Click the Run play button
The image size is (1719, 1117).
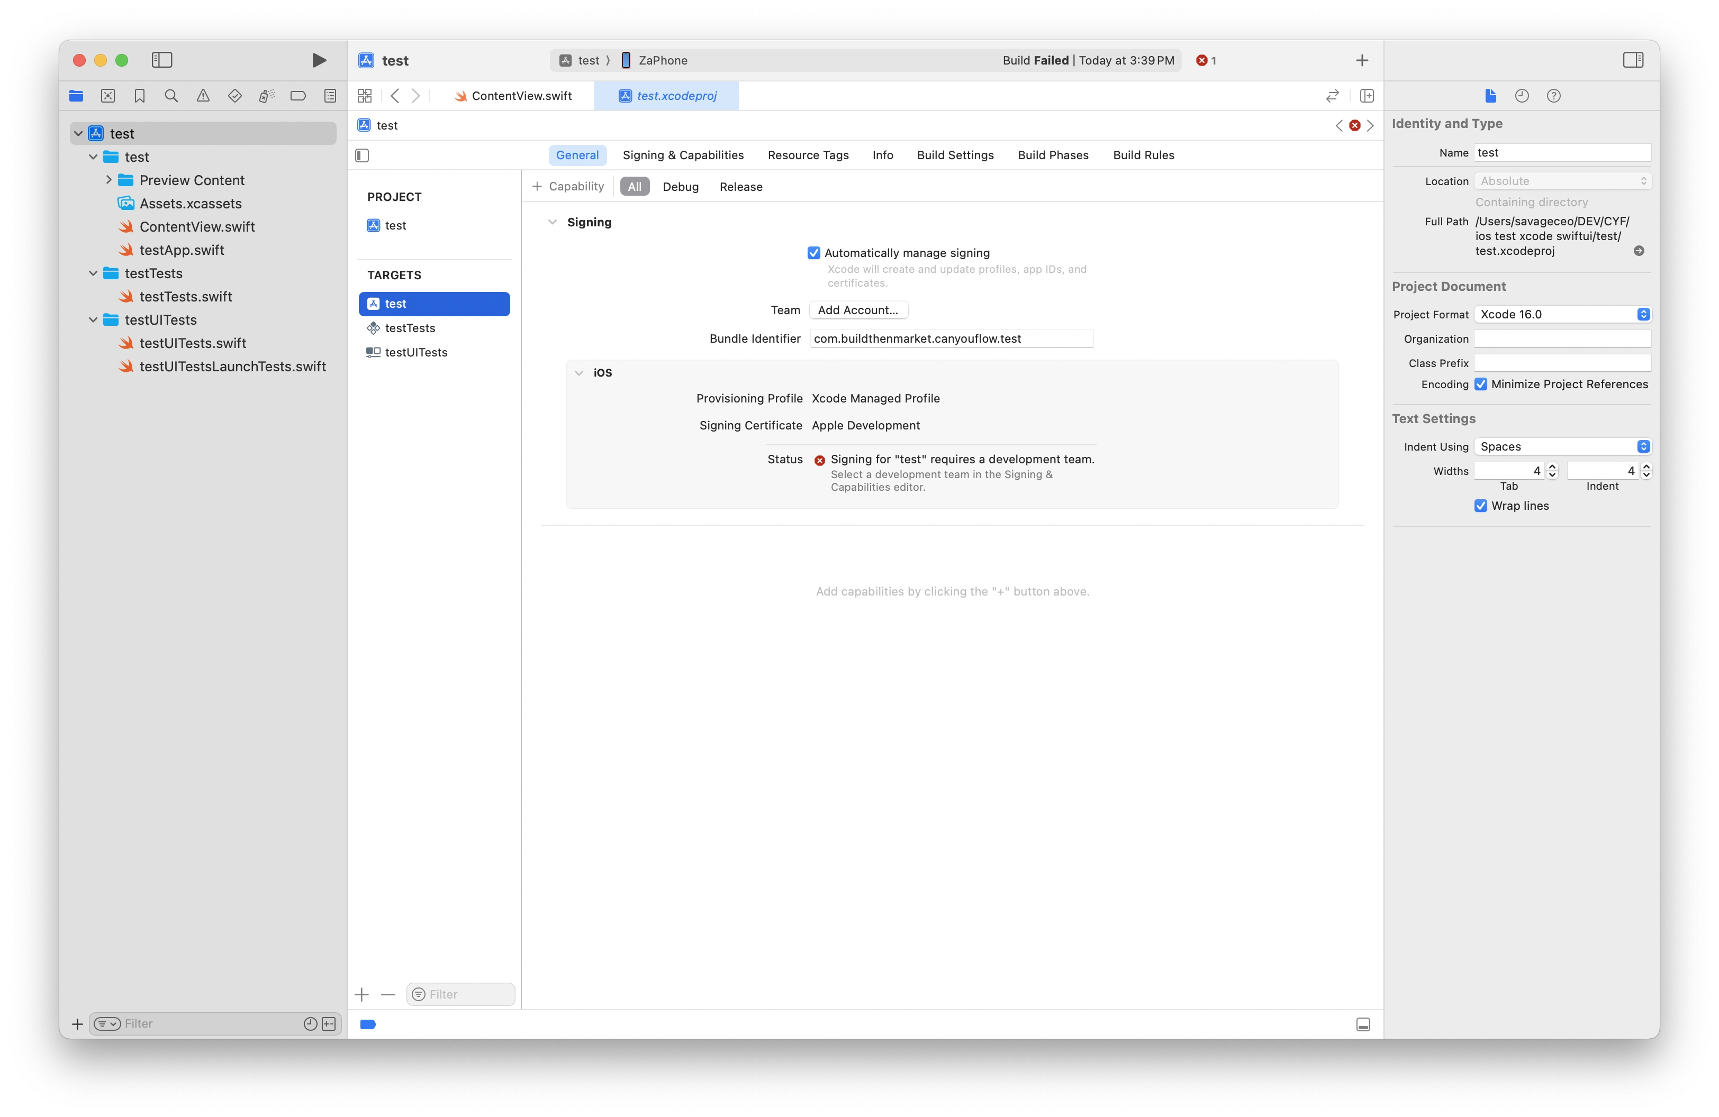pos(319,60)
